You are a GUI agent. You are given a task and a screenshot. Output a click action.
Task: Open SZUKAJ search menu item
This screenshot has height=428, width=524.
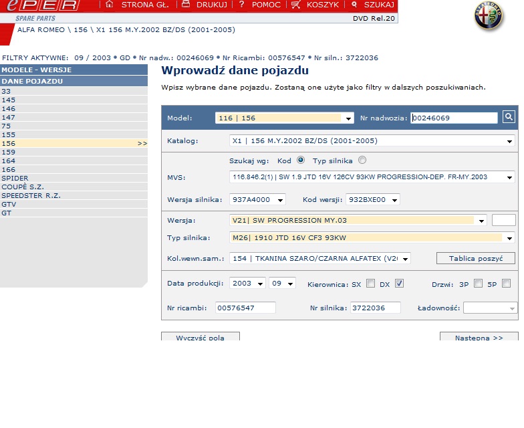(x=380, y=5)
